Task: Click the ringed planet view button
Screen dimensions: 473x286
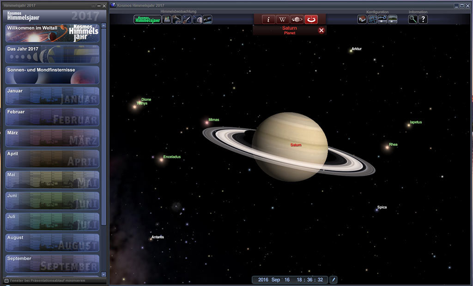Action: pyautogui.click(x=297, y=19)
